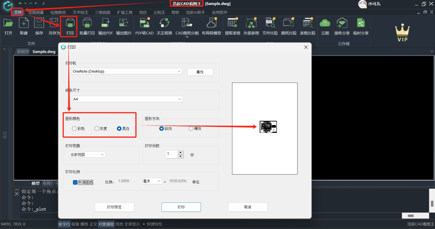The height and width of the screenshot is (229, 435).
Task: Expand the CAD图纸分割 dropdown arrow
Action: click(x=187, y=37)
